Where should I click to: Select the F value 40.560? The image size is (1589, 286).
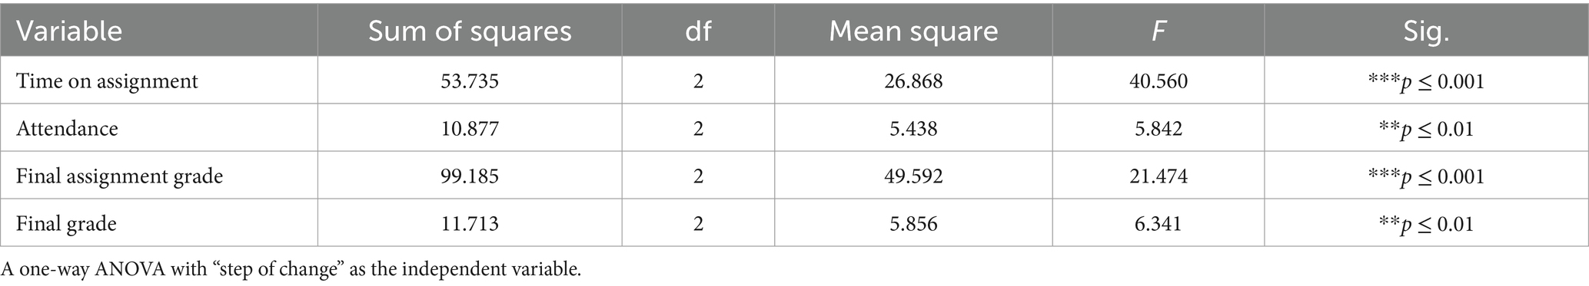pyautogui.click(x=1159, y=81)
